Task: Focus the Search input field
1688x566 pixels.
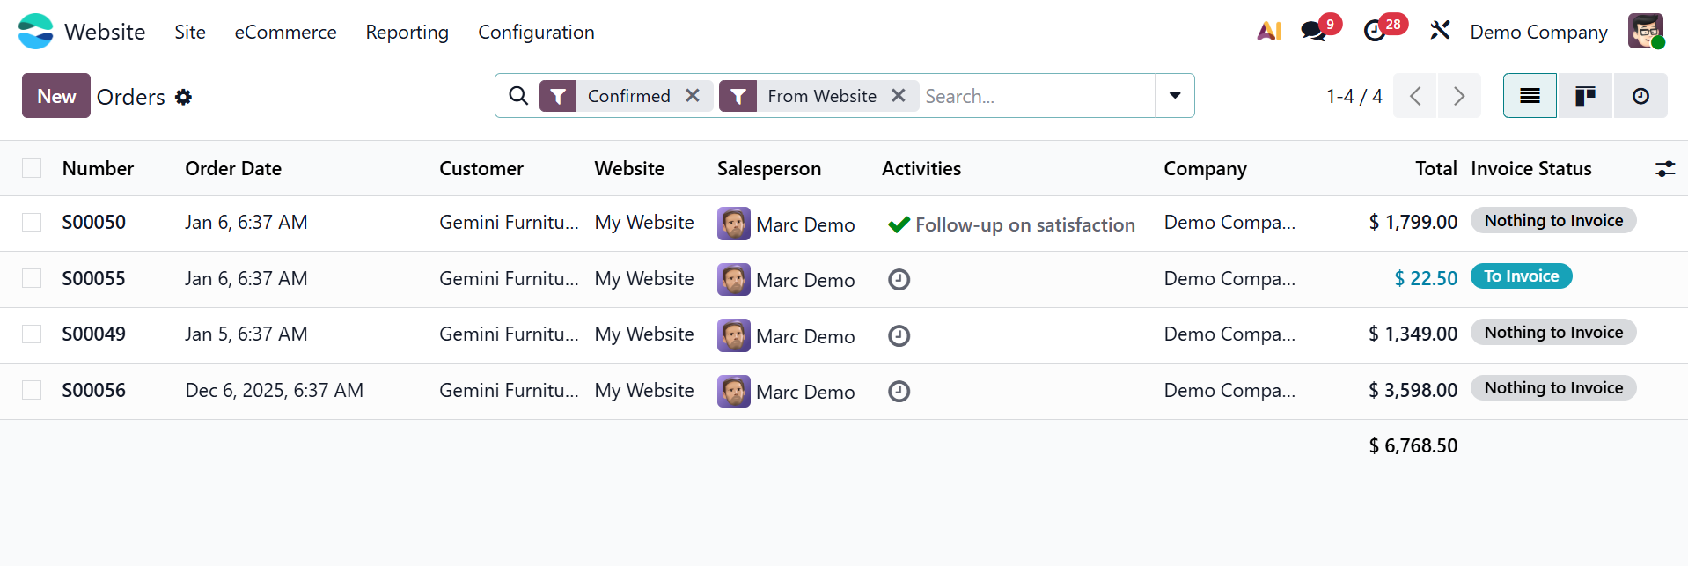Action: coord(1035,96)
